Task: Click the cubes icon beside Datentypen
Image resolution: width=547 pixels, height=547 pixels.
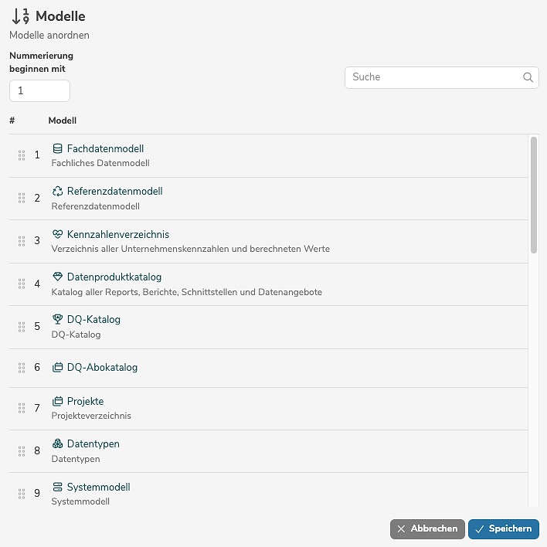Action: pos(57,444)
